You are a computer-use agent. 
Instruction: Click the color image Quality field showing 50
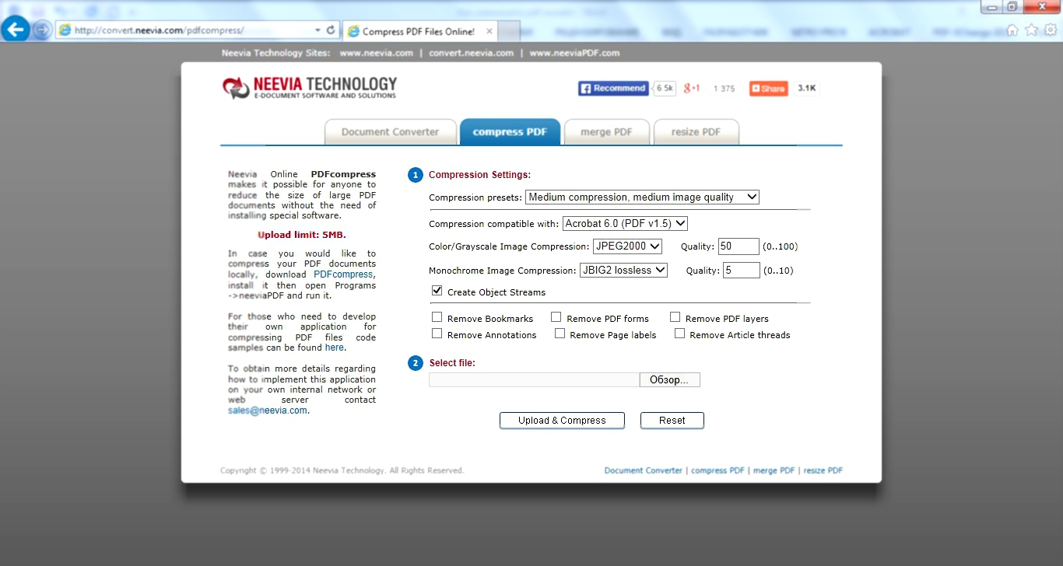(738, 246)
